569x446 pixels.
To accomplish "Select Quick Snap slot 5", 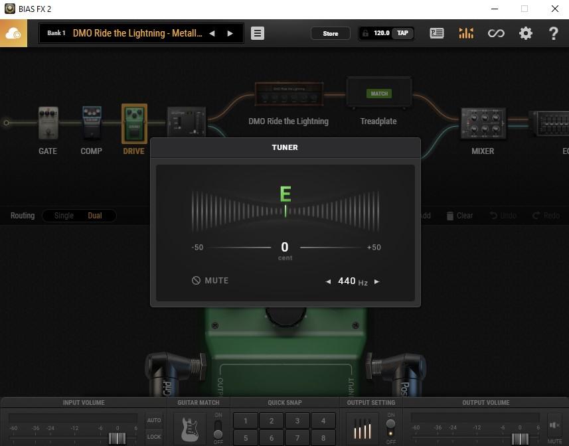I will click(x=246, y=438).
